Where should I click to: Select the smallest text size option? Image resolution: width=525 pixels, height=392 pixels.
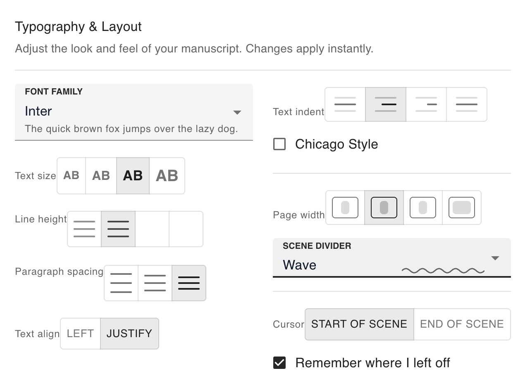click(x=71, y=176)
